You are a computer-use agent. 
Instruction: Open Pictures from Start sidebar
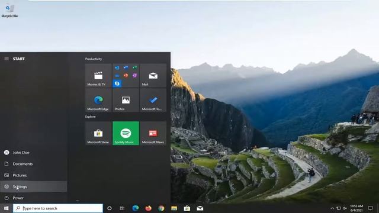tap(34, 175)
